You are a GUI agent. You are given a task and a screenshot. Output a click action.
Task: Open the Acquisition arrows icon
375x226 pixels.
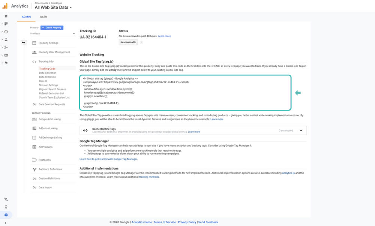pos(6,47)
